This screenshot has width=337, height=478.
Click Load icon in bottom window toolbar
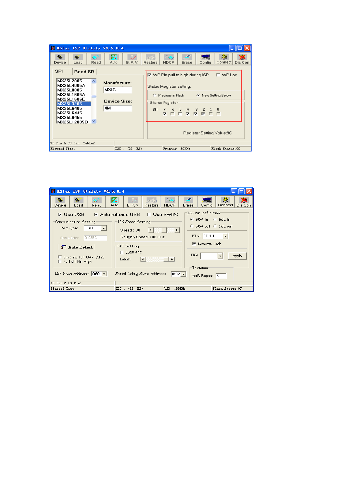tap(78, 202)
